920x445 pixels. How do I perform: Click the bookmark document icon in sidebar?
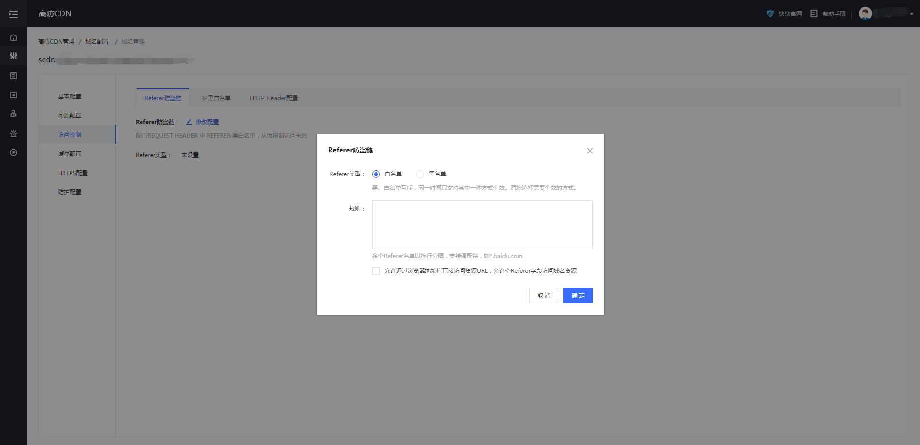click(13, 76)
